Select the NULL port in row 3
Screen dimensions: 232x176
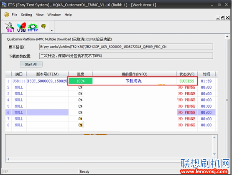(x=19, y=93)
